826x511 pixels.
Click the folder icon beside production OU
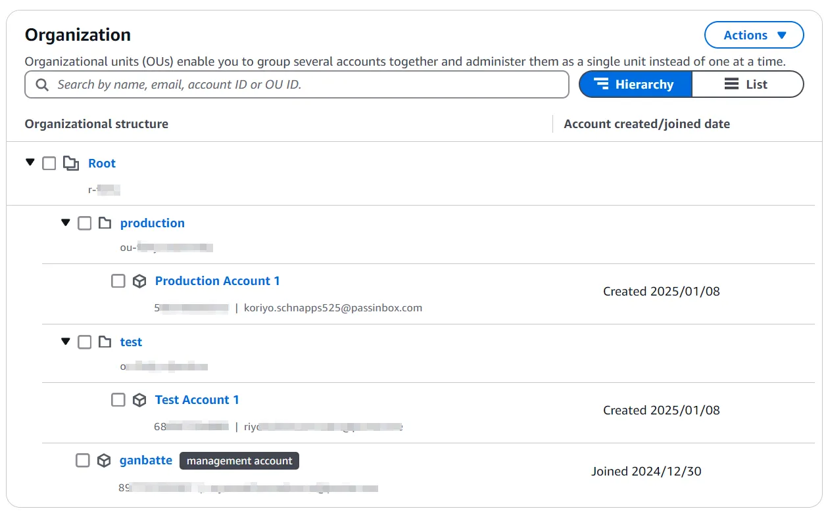105,223
